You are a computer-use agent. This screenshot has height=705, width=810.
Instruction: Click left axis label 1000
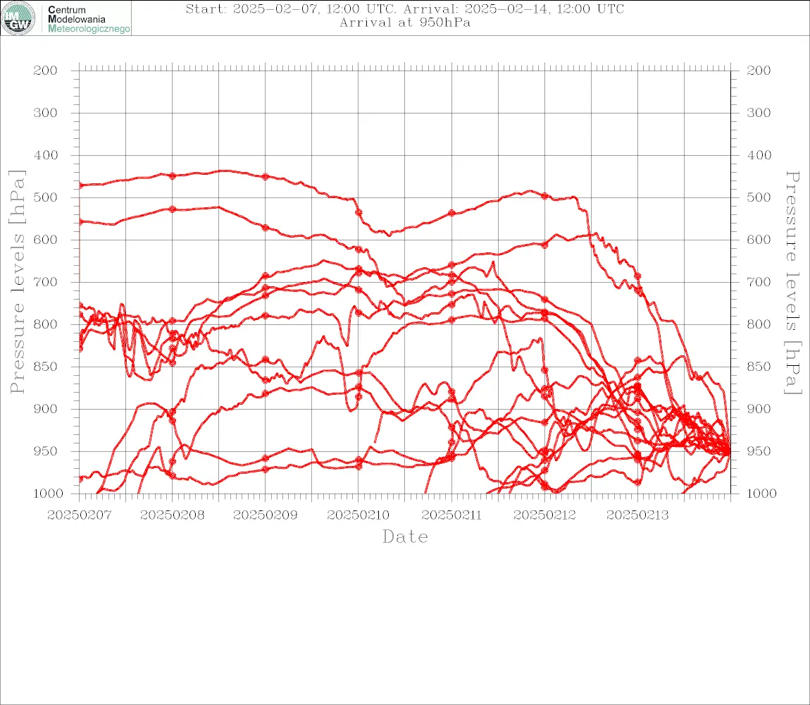tap(49, 493)
